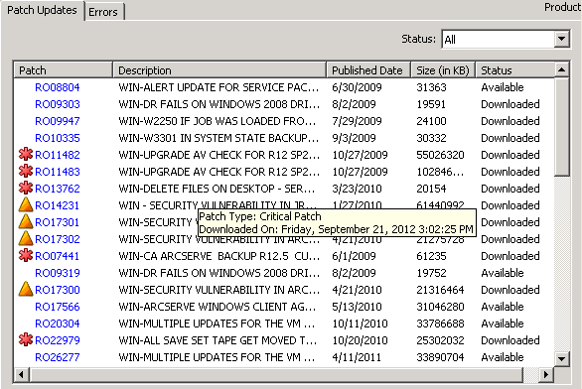This screenshot has height=389, width=582.
Task: Open patch link RO09303
Action: pyautogui.click(x=58, y=104)
